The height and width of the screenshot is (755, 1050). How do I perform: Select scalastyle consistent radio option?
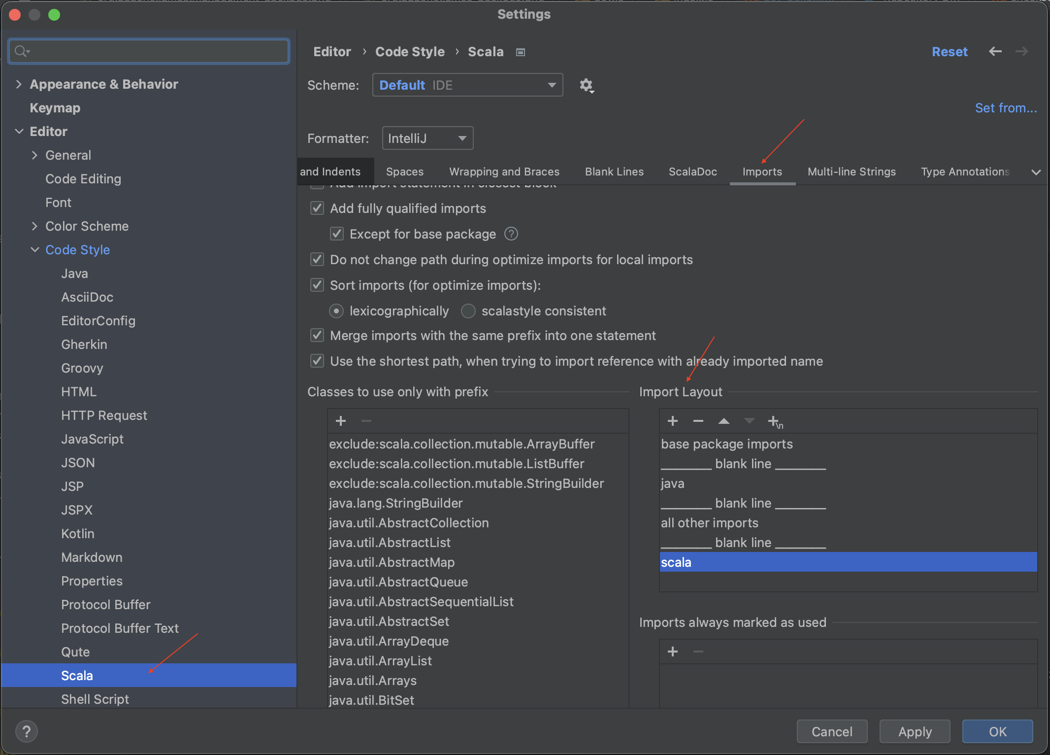coord(468,311)
